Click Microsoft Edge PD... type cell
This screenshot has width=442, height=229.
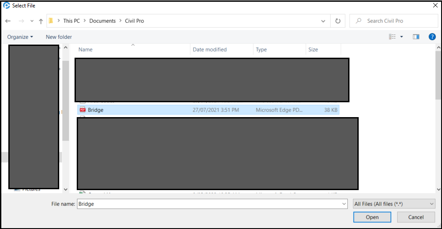click(279, 110)
